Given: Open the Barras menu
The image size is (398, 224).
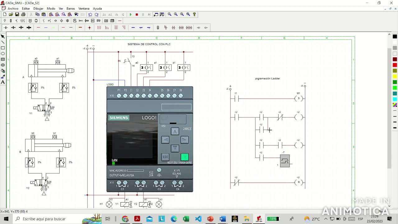Looking at the screenshot, I should 71,8.
